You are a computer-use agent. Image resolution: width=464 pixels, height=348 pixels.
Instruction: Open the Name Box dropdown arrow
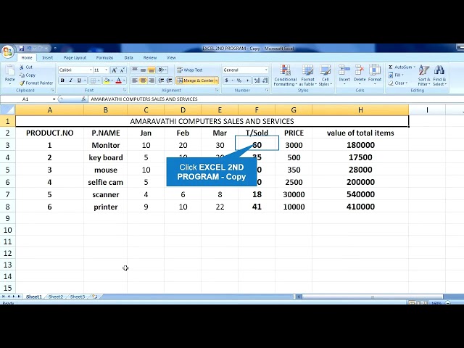[54, 99]
